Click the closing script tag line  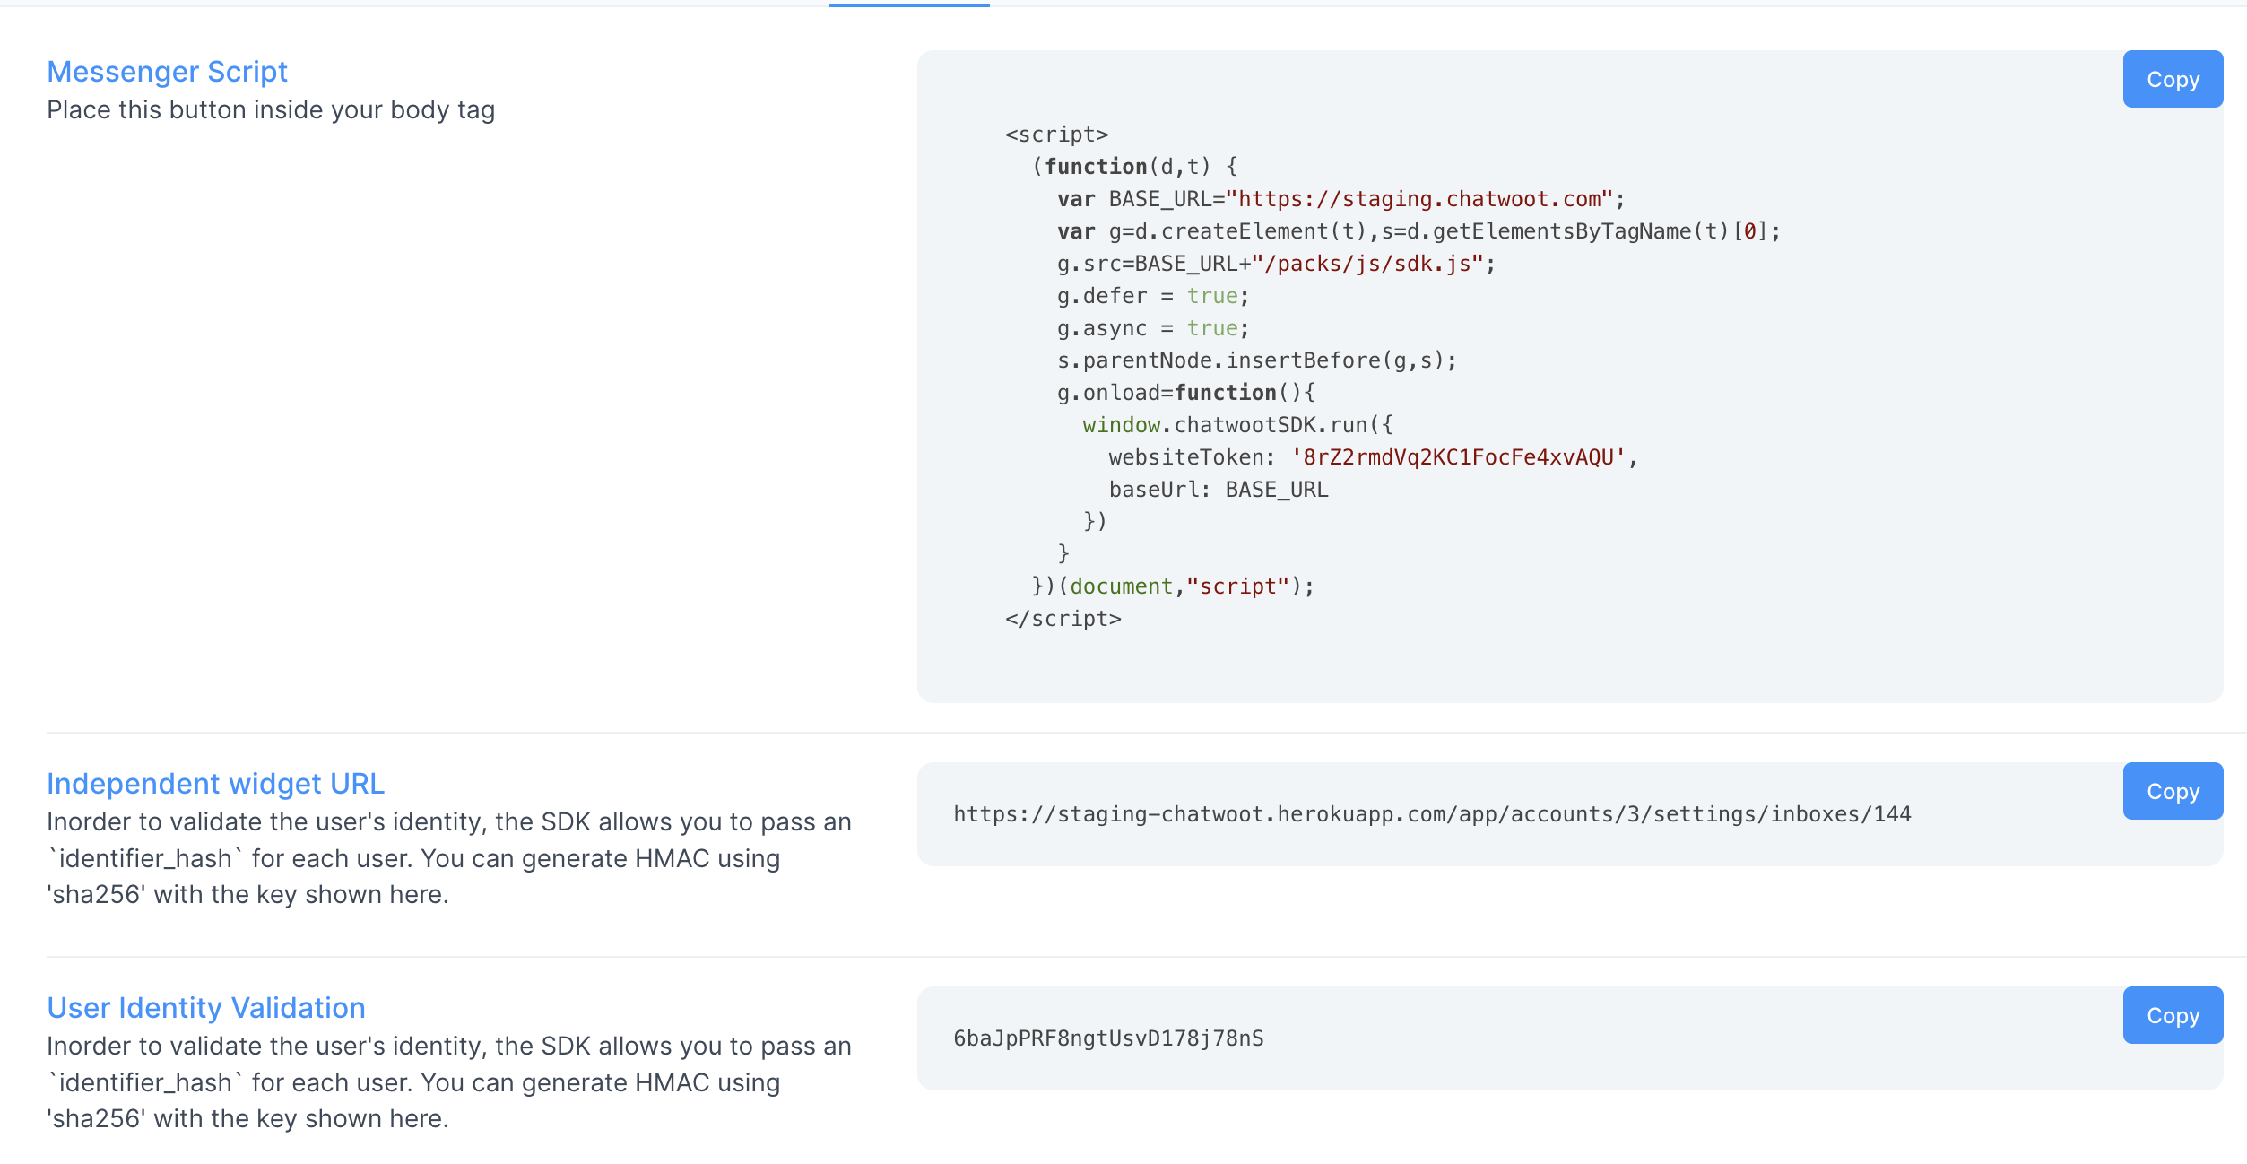[1063, 618]
